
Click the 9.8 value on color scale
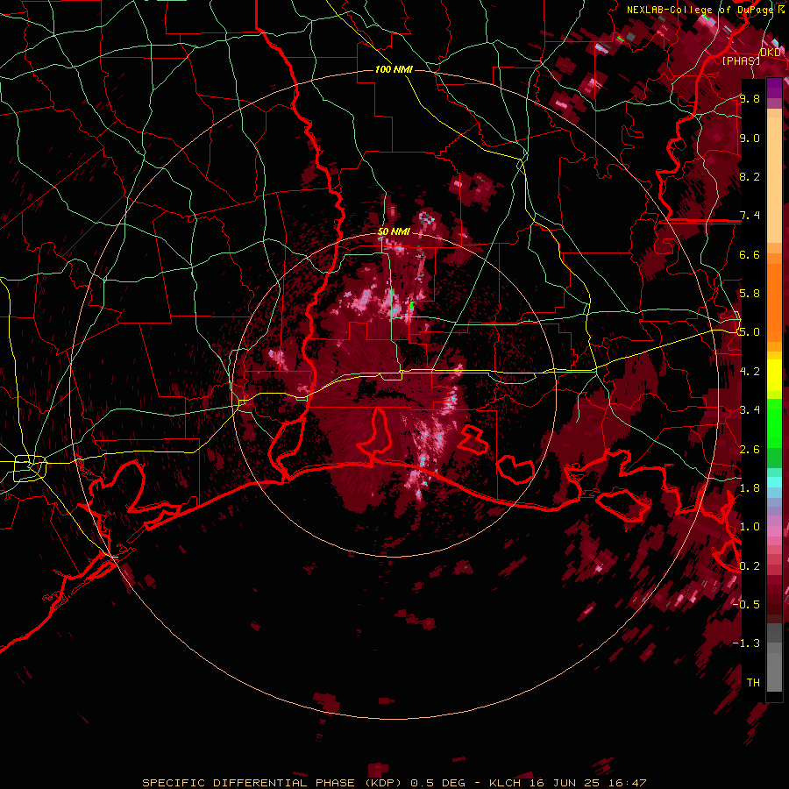750,98
